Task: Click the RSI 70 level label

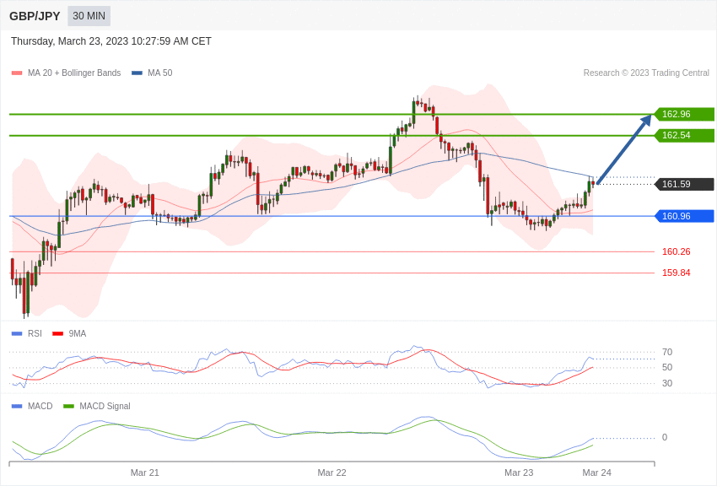Action: (667, 352)
